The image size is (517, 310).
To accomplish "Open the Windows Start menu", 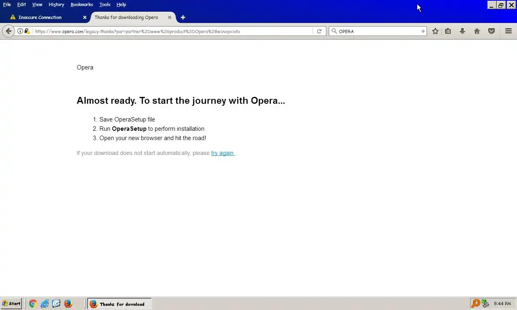I will pos(11,304).
